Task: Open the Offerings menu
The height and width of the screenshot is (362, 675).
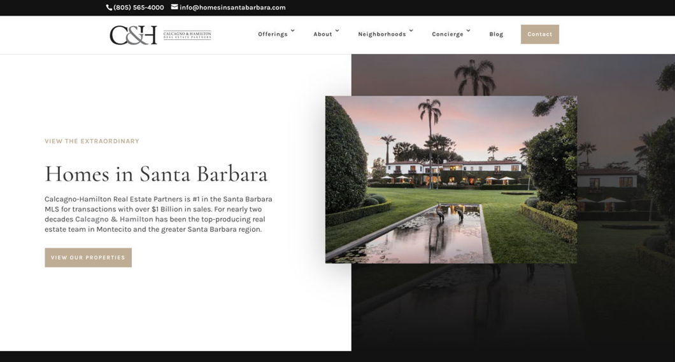Action: (x=273, y=34)
